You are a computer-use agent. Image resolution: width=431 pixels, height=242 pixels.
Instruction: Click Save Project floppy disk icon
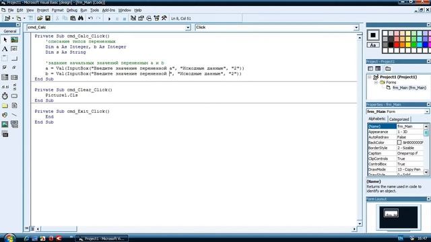pos(48,18)
